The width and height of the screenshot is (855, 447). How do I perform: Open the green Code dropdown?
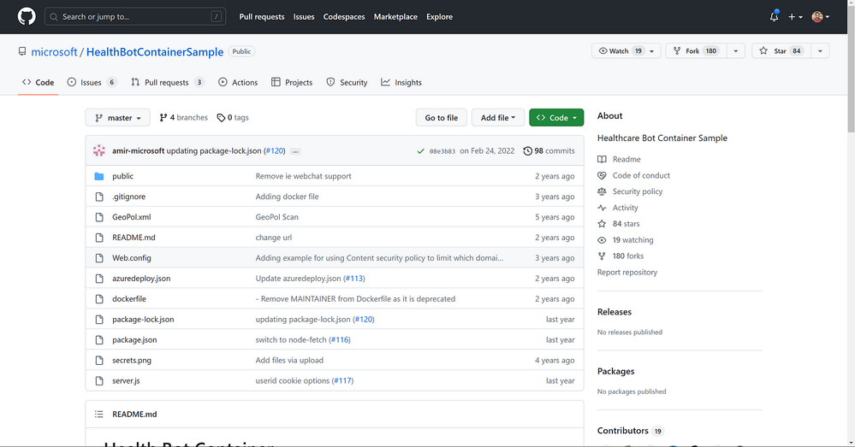(556, 118)
